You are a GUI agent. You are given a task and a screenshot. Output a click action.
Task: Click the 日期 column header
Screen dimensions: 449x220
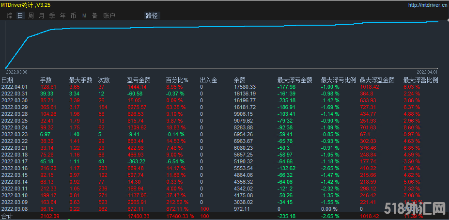coord(7,80)
